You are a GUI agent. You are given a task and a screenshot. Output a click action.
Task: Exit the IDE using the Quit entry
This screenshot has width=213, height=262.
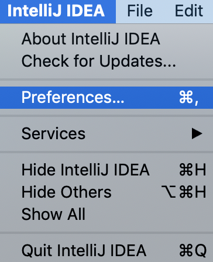pos(106,251)
